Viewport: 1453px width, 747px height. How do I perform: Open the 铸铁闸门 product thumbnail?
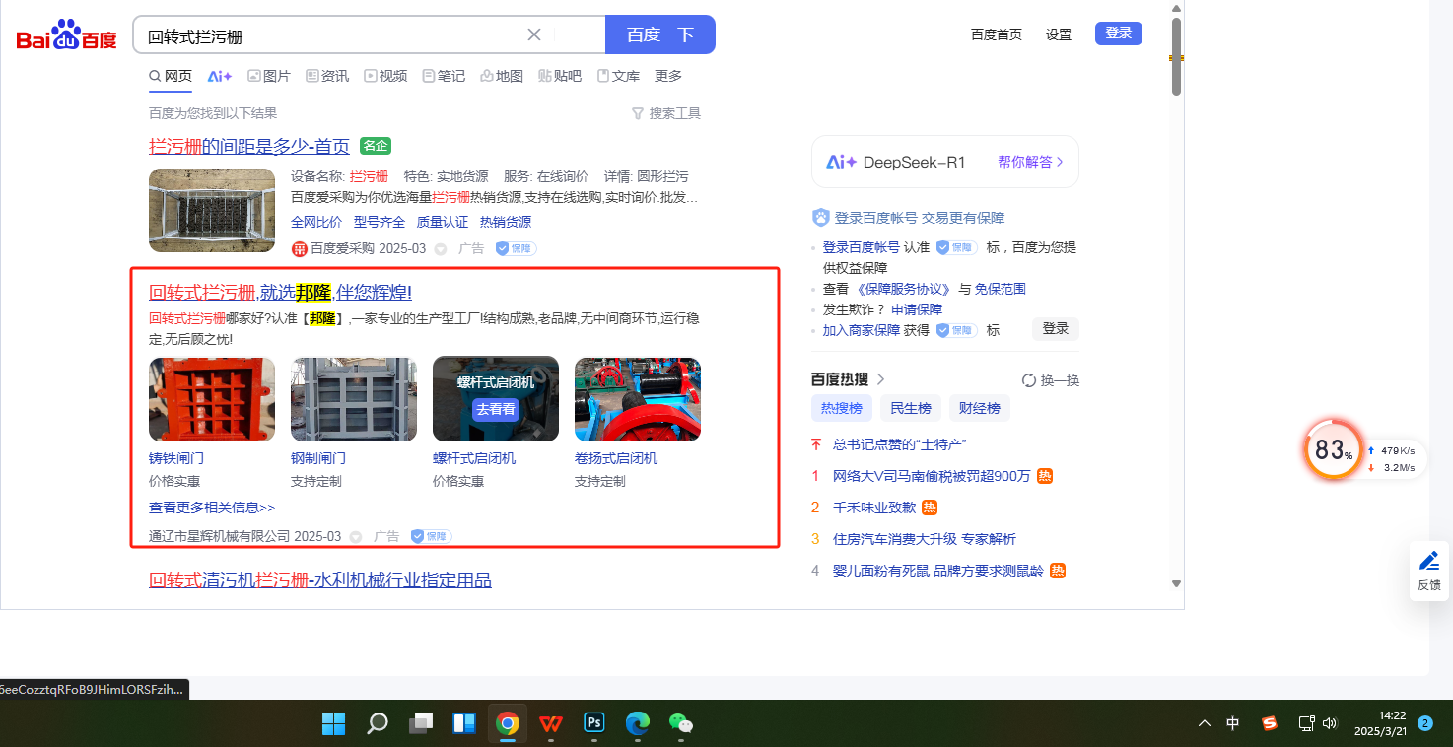pos(212,399)
